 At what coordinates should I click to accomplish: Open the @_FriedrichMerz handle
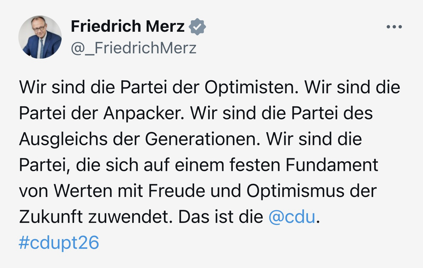point(133,48)
